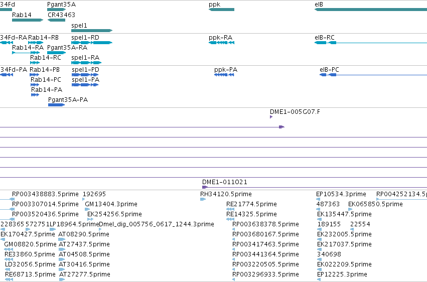Click the RE21774.5prime EST label
The image size is (427, 282).
251,204
